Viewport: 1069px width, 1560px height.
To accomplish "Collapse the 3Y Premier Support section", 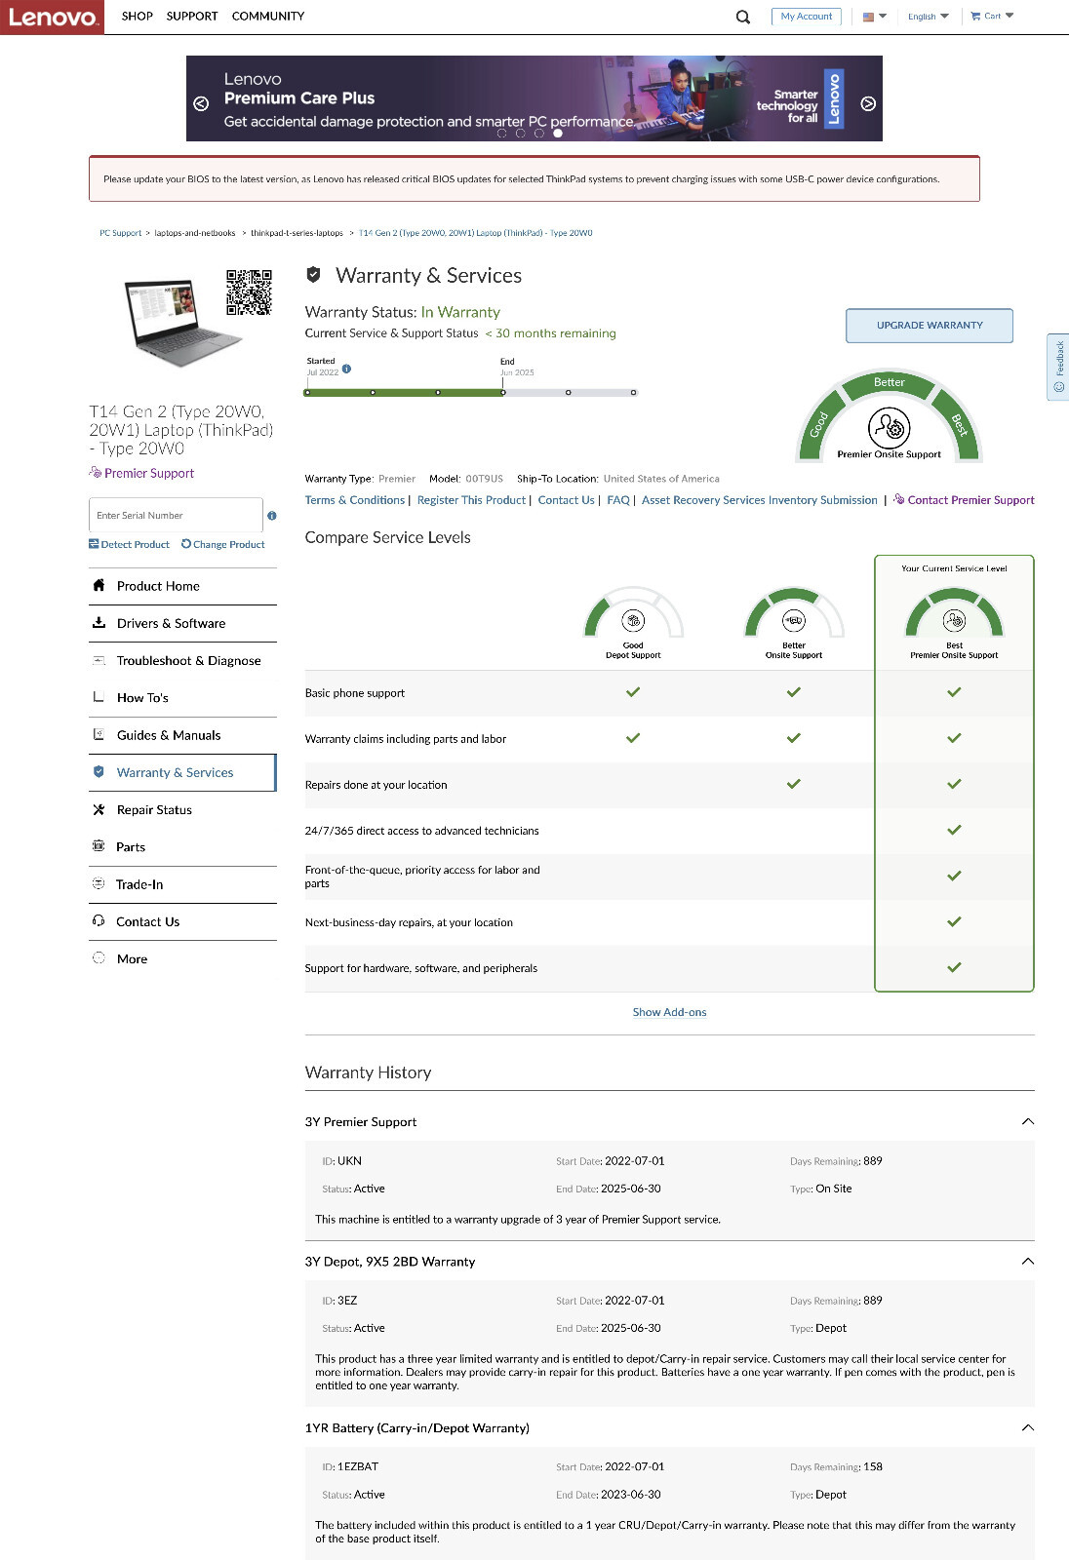I will tap(1027, 1122).
